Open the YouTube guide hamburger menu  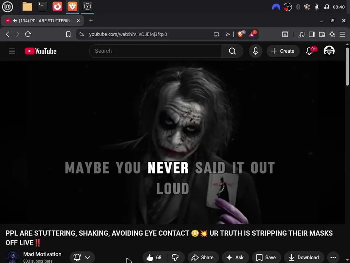(12, 51)
